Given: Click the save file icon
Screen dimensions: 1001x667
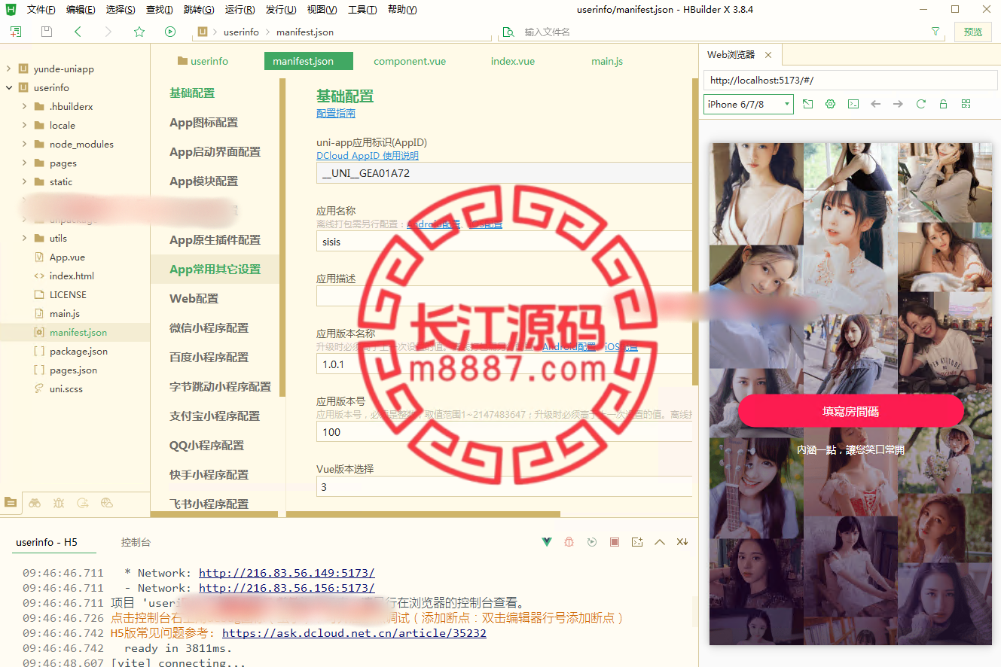Looking at the screenshot, I should 47,32.
